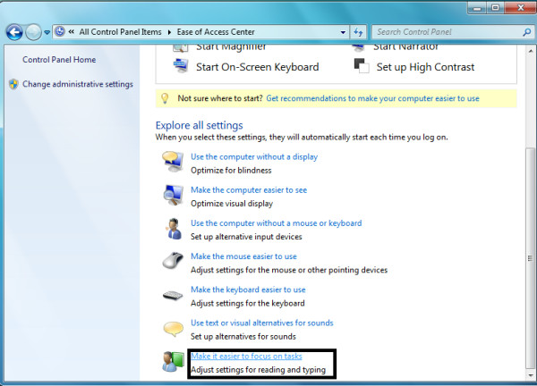
Task: Open Control Panel Home link
Action: click(x=59, y=60)
